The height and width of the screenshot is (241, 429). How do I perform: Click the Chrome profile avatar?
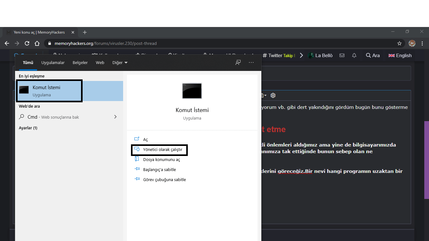pyautogui.click(x=412, y=43)
